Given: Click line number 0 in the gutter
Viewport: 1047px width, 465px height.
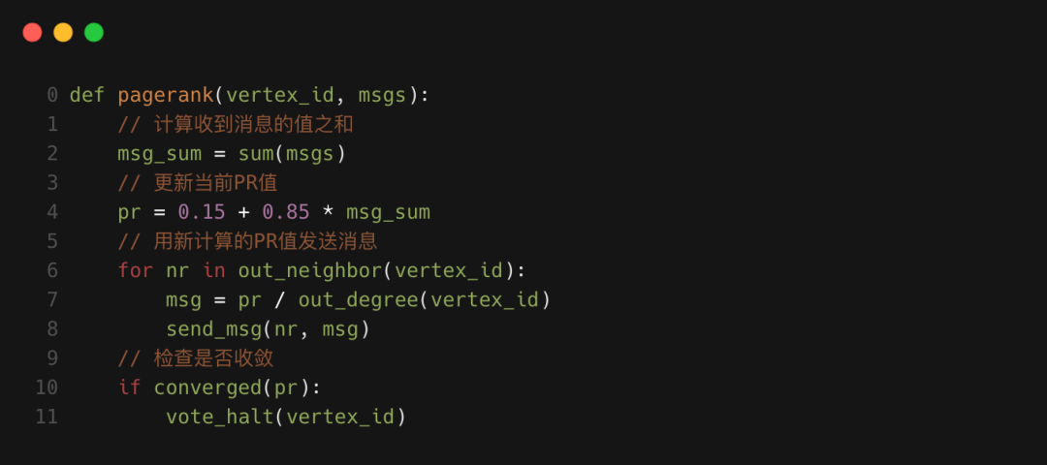Looking at the screenshot, I should pos(52,95).
